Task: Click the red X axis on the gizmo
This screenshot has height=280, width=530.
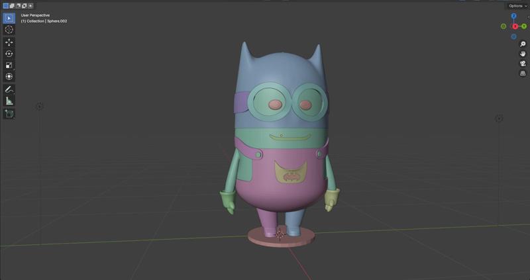Action: (515, 26)
